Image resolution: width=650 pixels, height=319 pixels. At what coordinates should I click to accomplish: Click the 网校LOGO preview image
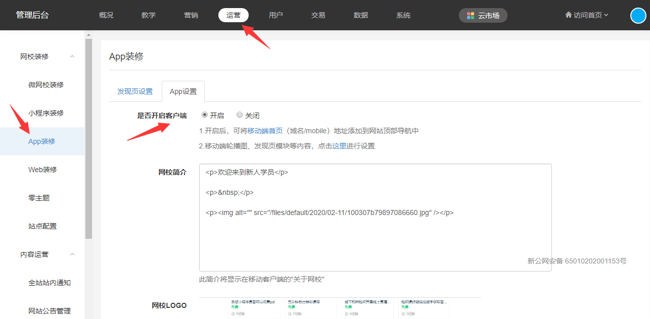(x=340, y=307)
